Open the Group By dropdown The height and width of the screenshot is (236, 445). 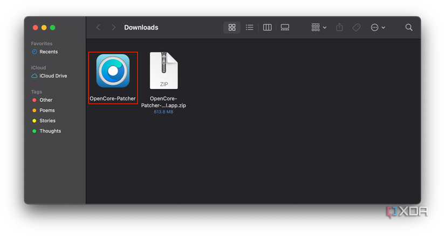pos(319,27)
